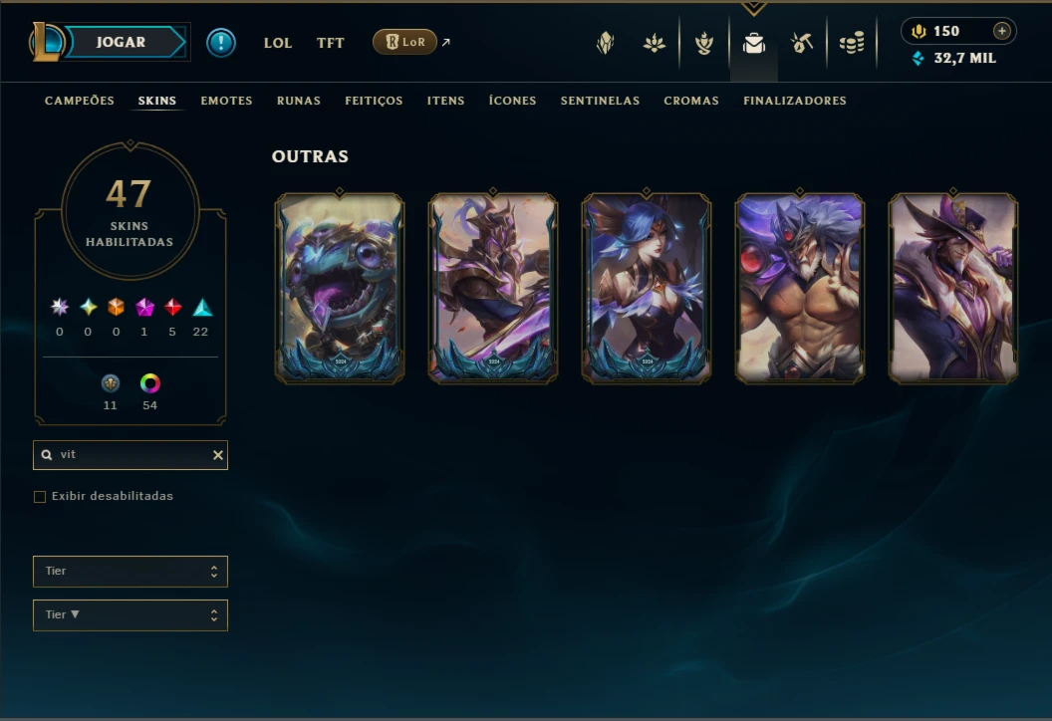Screen dimensions: 1052x721
Task: Select the frog Tahm Kench skin thumbnail
Action: (340, 289)
